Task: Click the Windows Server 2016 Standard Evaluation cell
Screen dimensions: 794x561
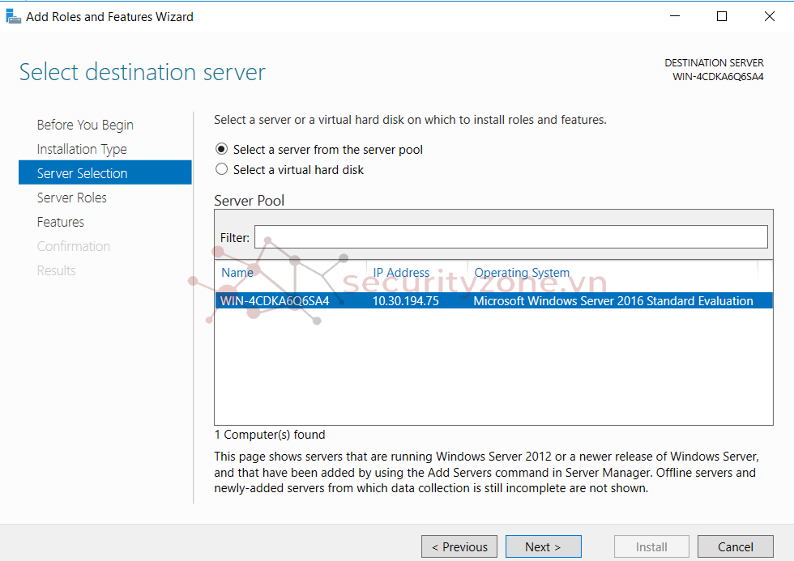Action: 613,301
